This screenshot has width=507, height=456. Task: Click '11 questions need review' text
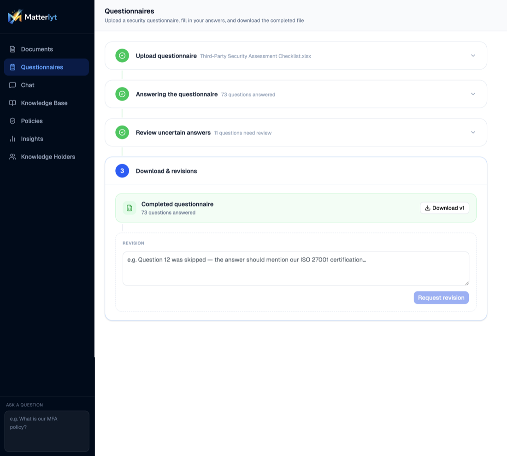243,133
